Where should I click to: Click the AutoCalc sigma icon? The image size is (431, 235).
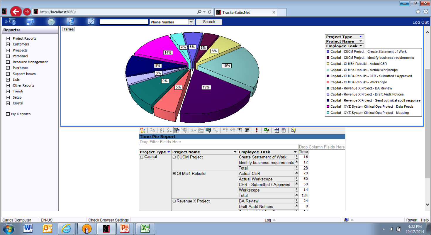point(194,130)
